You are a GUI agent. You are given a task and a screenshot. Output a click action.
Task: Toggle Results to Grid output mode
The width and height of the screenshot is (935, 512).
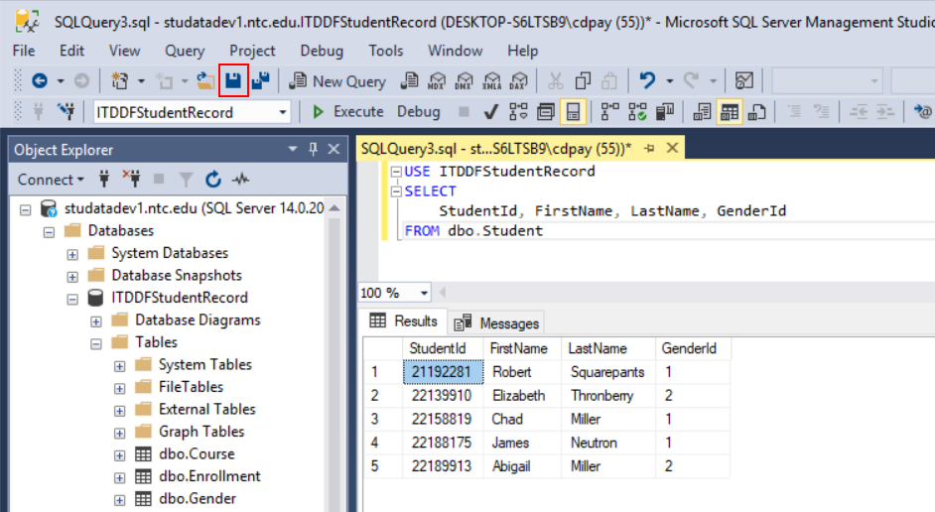point(730,111)
